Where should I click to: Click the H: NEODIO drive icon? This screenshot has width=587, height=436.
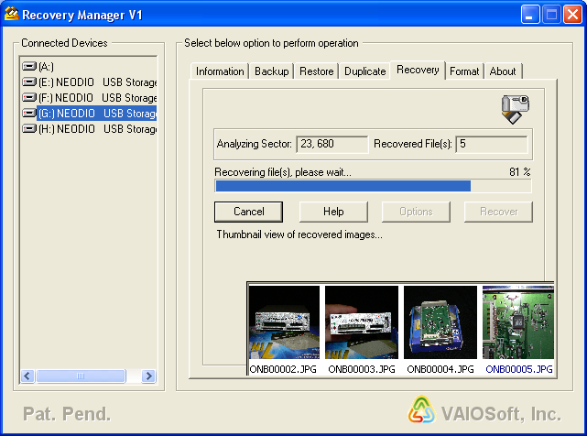pyautogui.click(x=29, y=129)
